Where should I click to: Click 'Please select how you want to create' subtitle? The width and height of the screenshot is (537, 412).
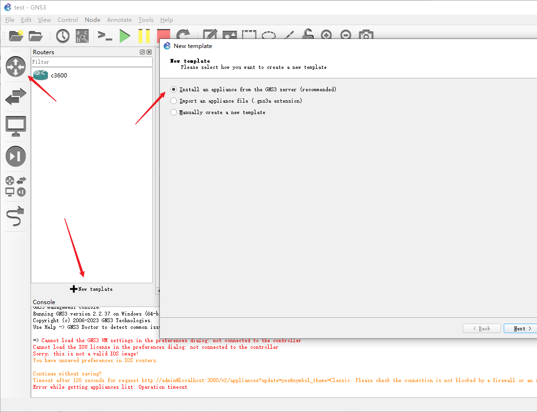coord(254,67)
